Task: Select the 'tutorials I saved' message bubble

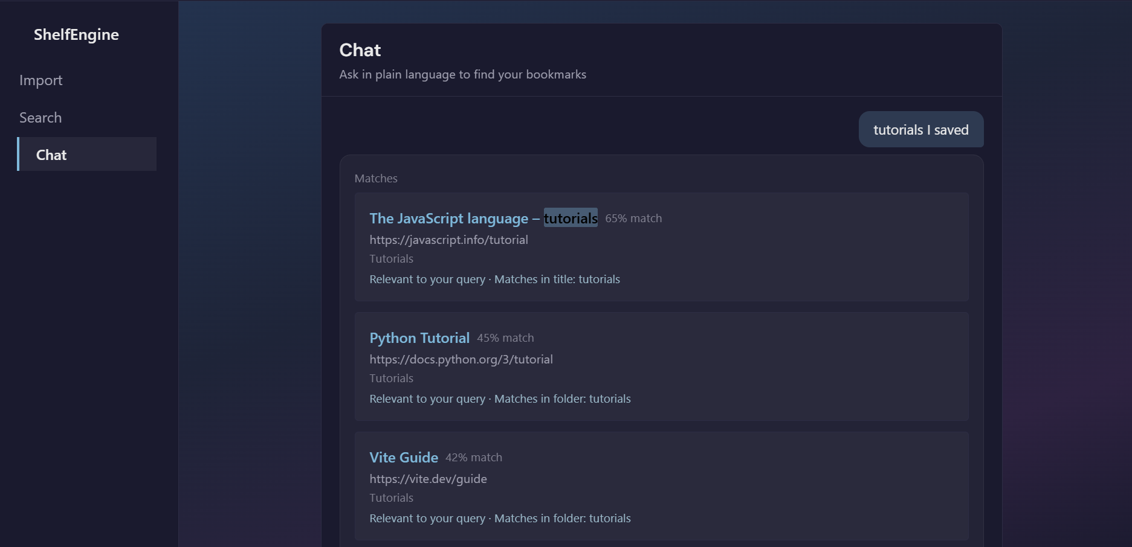Action: coord(921,129)
